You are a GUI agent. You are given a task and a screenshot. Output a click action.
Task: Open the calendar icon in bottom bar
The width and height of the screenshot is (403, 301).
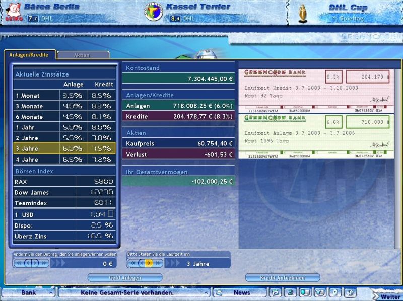(x=275, y=292)
